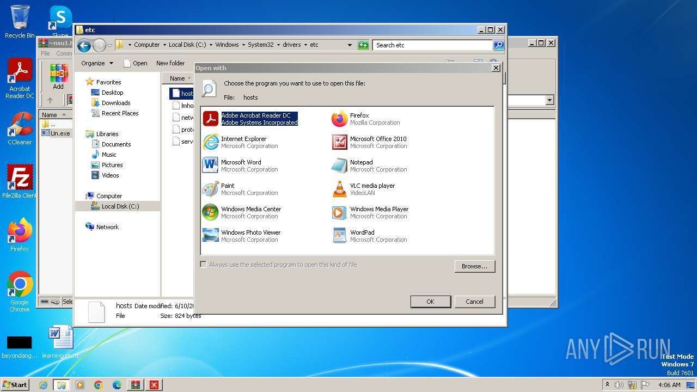Image resolution: width=697 pixels, height=392 pixels.
Task: Select Adobe Acrobat Reader DC program
Action: (x=250, y=119)
